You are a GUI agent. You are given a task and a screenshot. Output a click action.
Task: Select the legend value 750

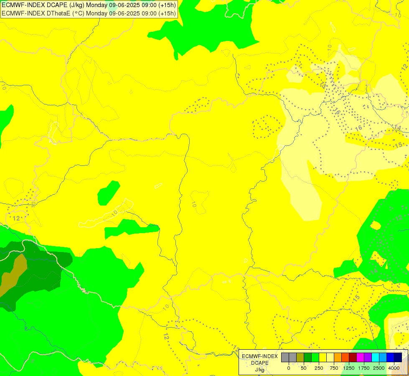click(x=334, y=368)
